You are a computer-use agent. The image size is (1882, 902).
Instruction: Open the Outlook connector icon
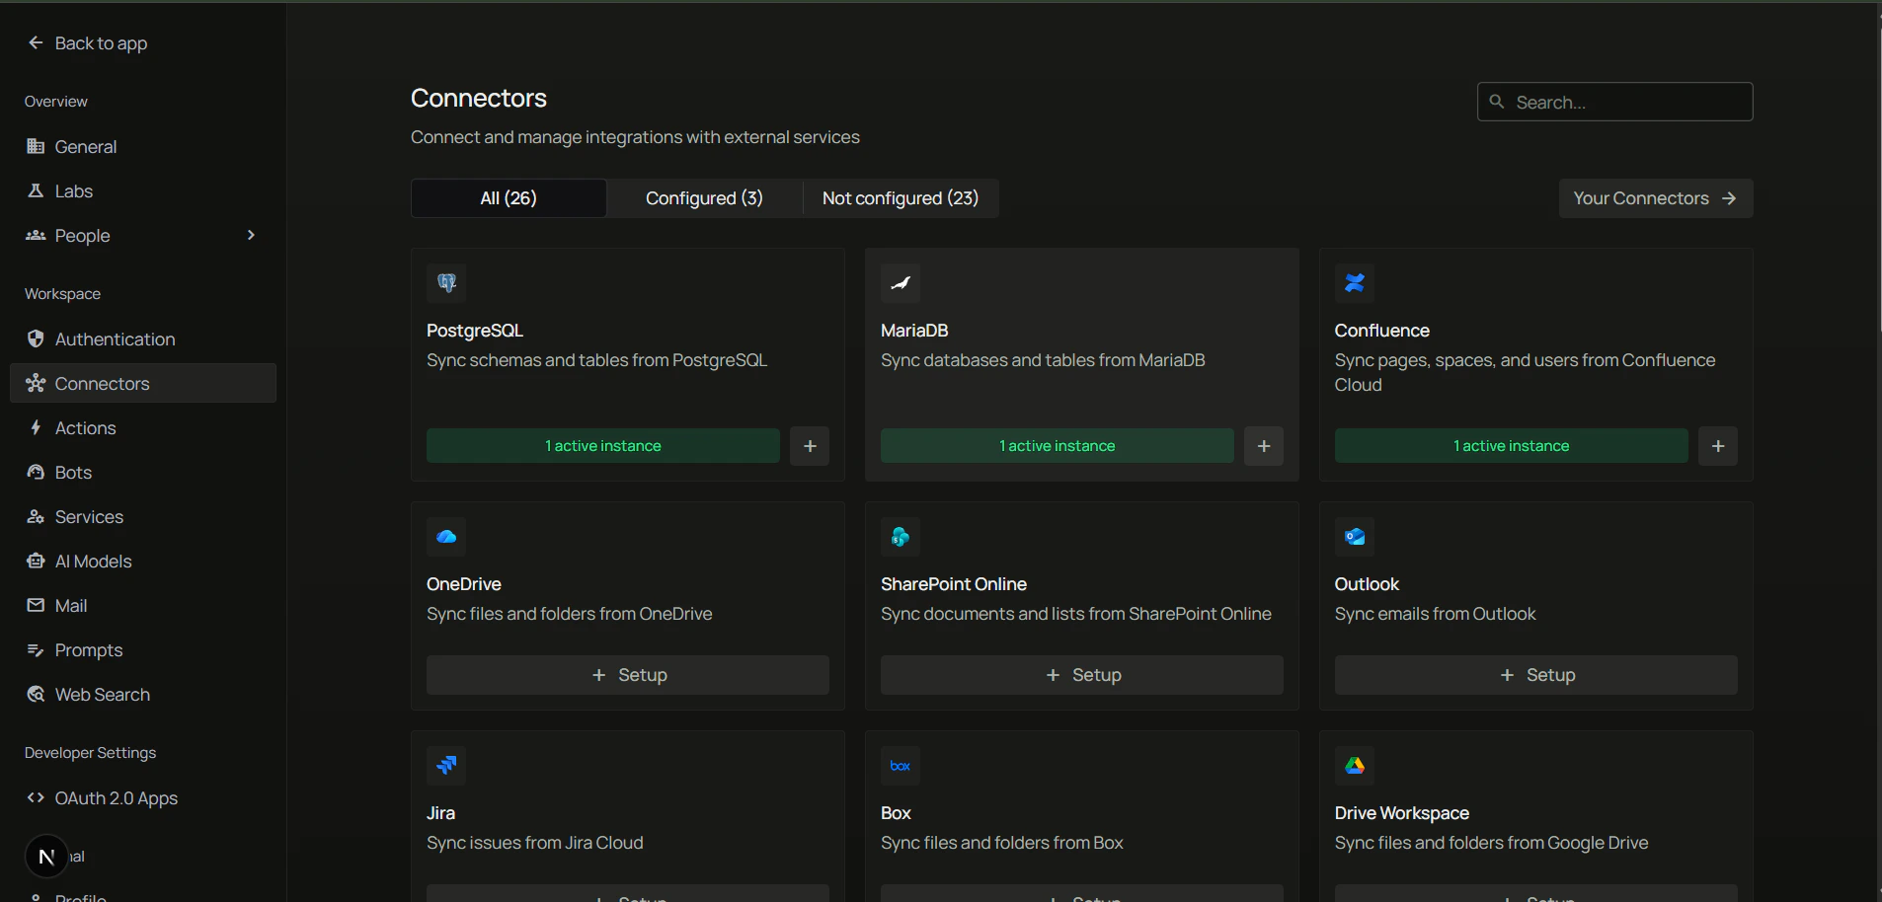1355,537
